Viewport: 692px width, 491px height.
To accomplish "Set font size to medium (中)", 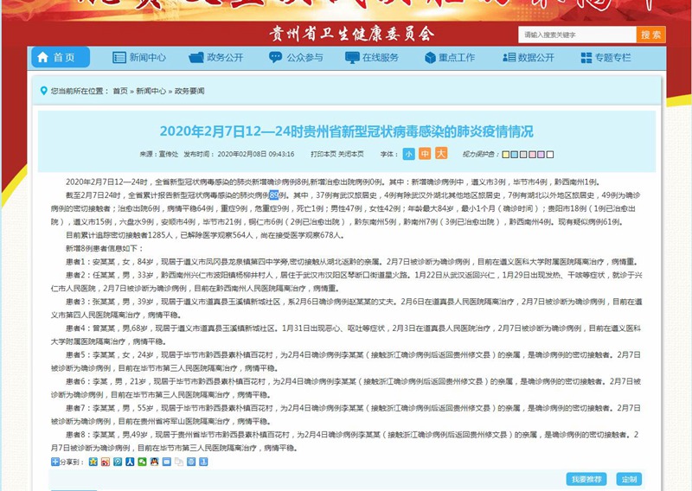I will 425,153.
